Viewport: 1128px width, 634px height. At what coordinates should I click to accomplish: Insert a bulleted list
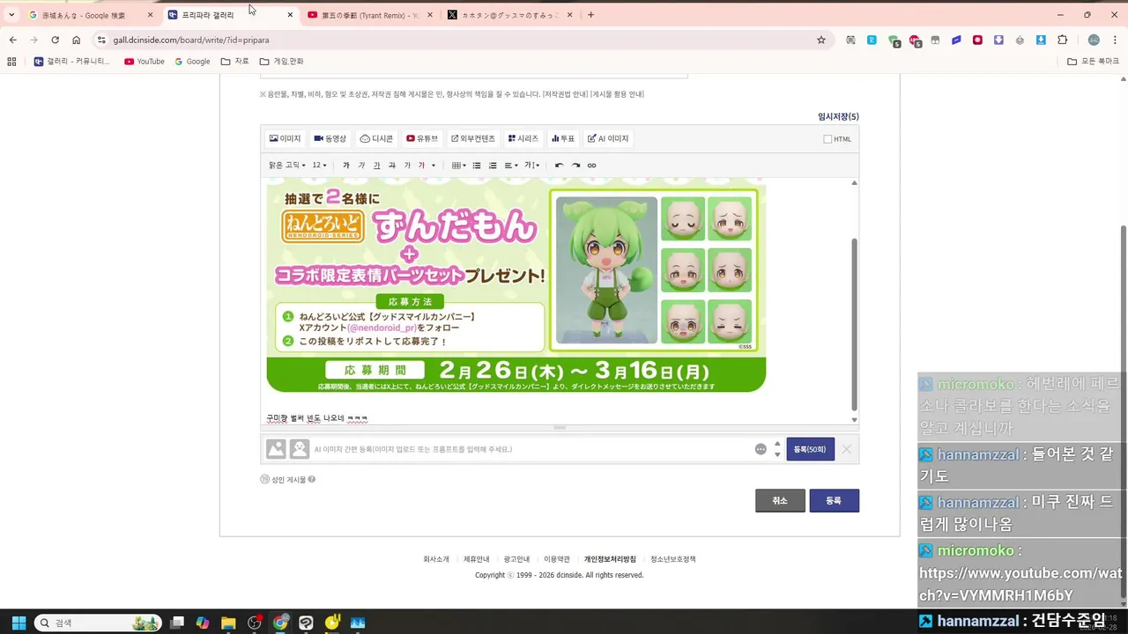(x=477, y=166)
